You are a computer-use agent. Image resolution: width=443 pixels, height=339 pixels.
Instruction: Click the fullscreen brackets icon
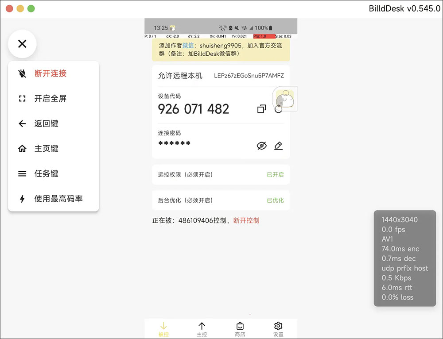(22, 99)
